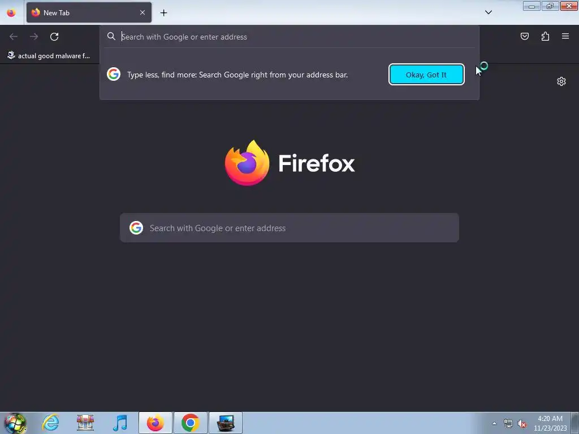Open the Save to Pocket icon

524,36
